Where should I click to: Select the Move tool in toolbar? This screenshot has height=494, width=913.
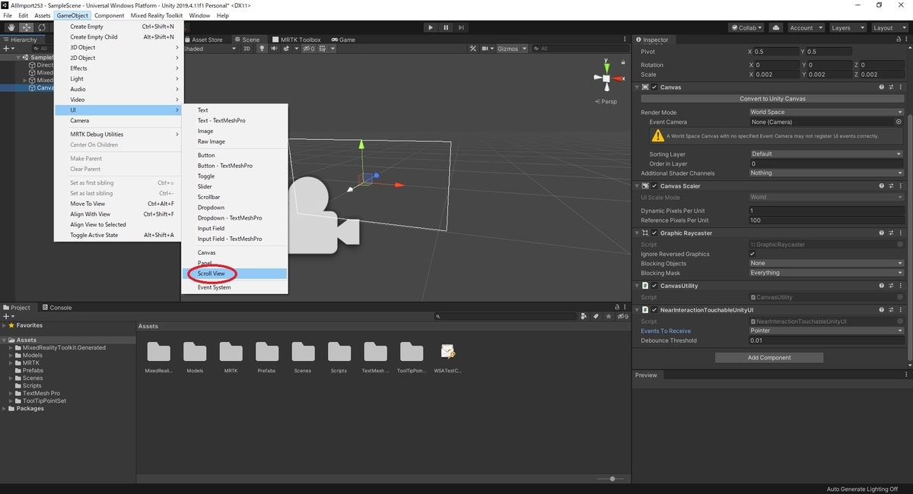[x=26, y=27]
